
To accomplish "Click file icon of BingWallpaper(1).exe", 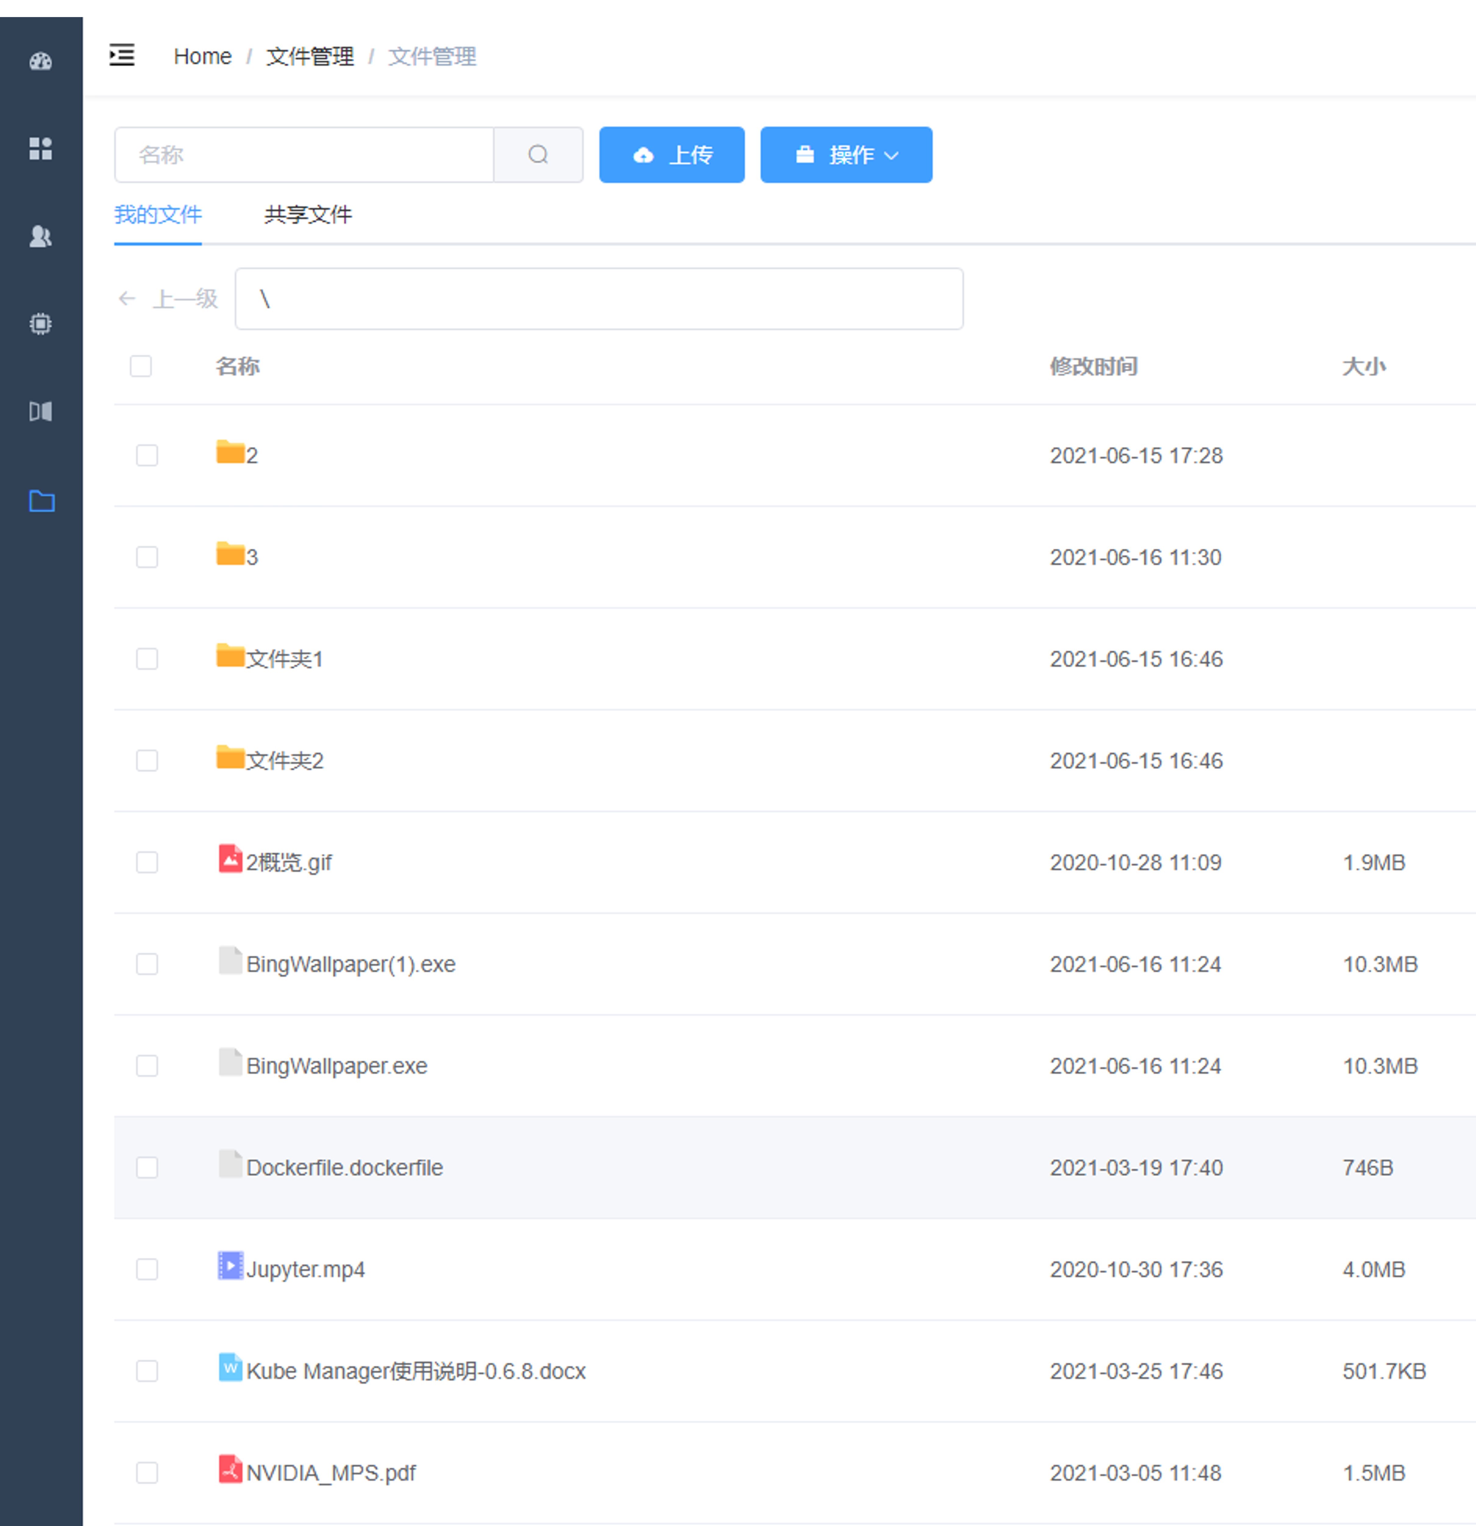I will (x=230, y=961).
